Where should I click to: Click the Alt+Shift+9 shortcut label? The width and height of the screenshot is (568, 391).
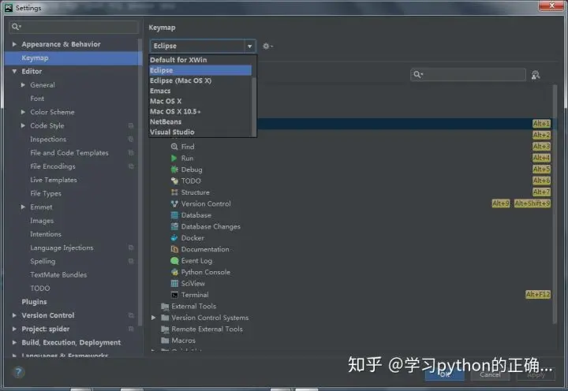click(x=532, y=203)
